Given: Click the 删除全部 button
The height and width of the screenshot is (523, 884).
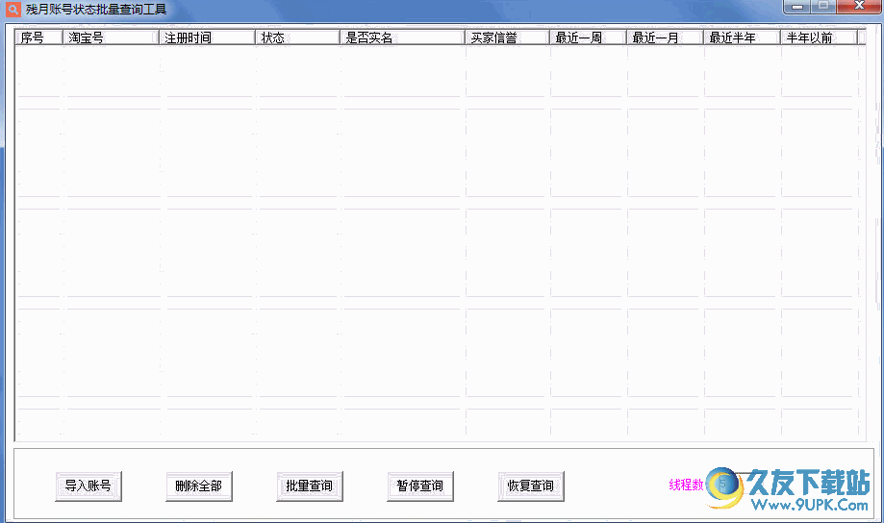Looking at the screenshot, I should click(x=199, y=486).
